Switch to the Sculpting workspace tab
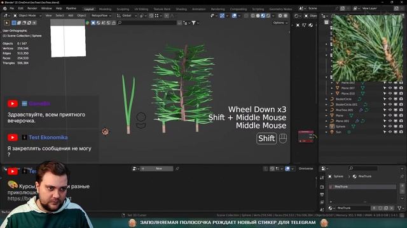 coord(123,9)
